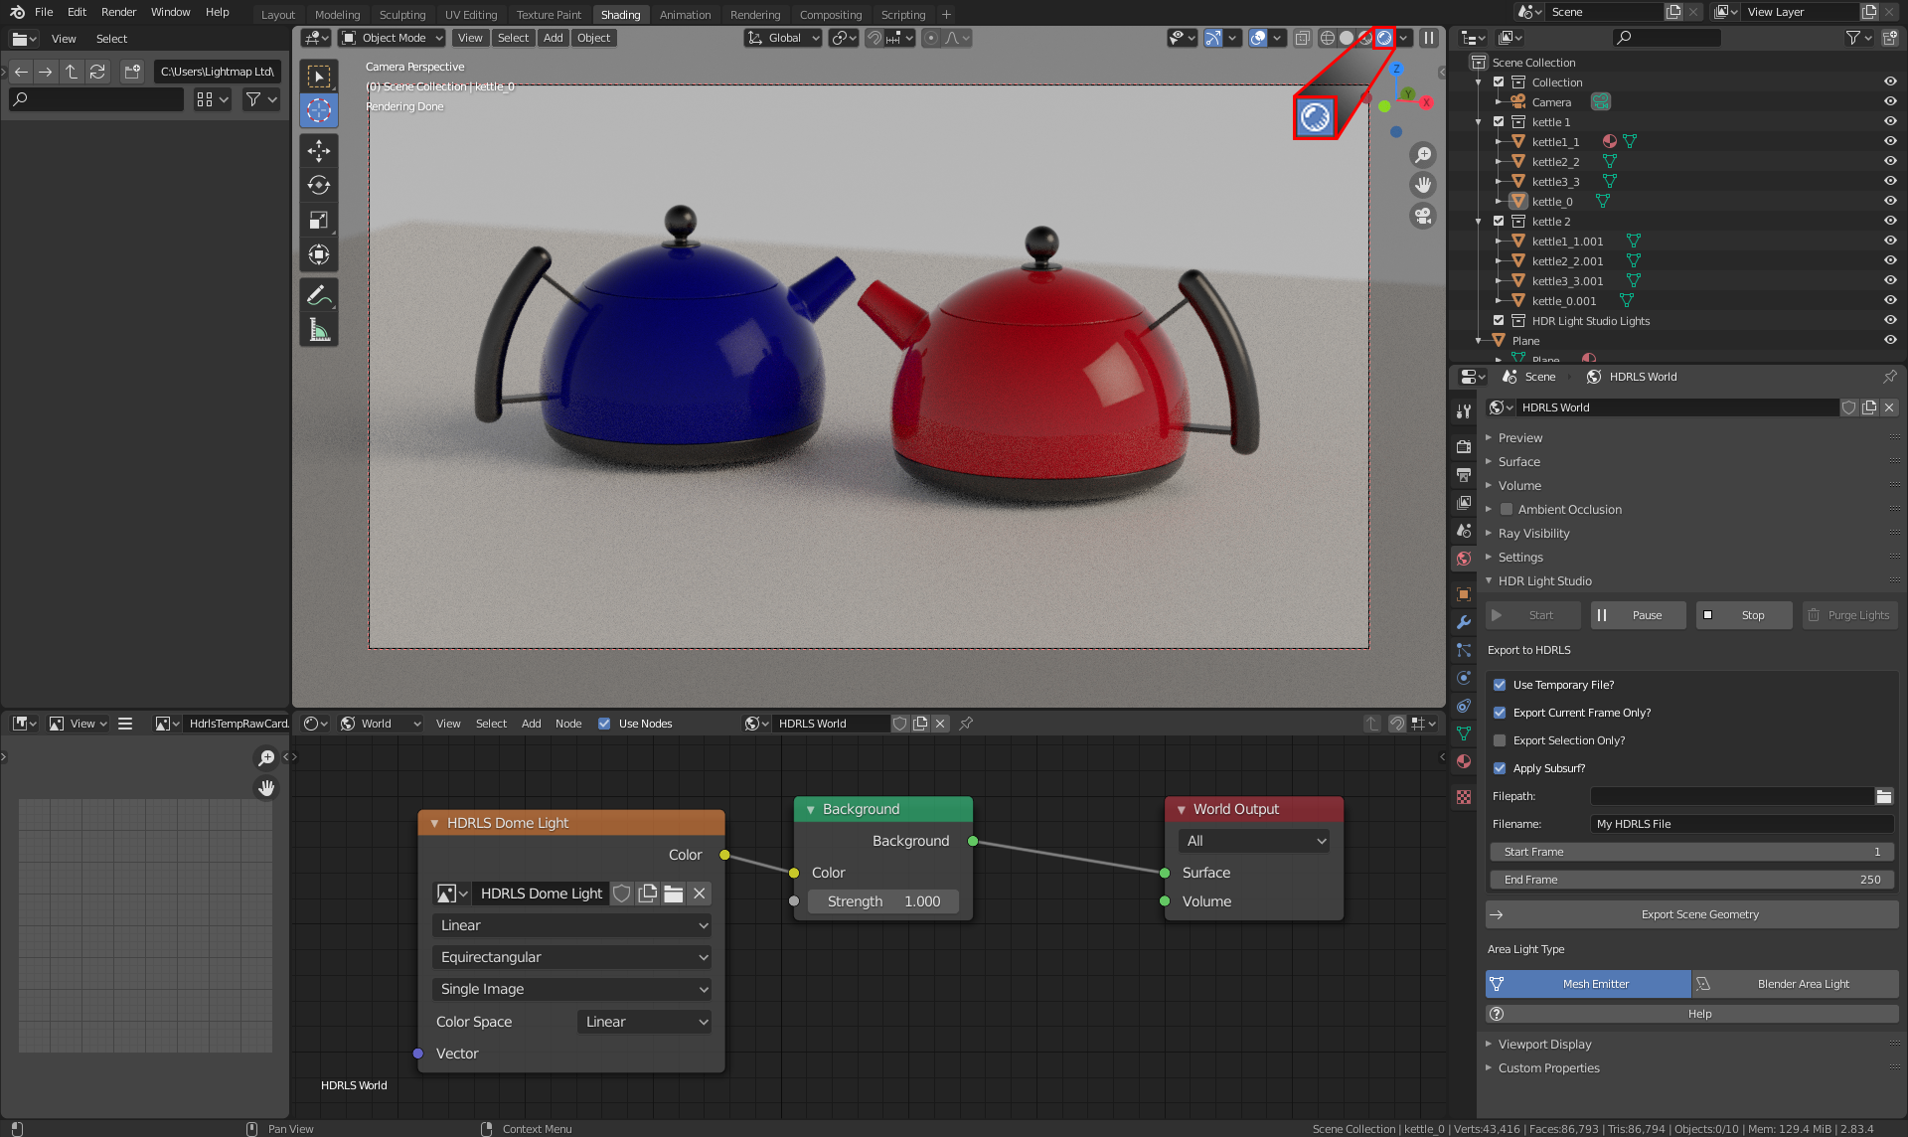Viewport: 1908px width, 1137px height.
Task: Enable Export Selection Only checkbox
Action: [1500, 740]
